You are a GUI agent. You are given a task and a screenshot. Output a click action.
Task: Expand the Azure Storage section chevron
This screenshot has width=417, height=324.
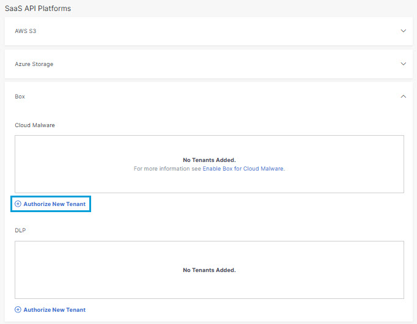pos(403,64)
